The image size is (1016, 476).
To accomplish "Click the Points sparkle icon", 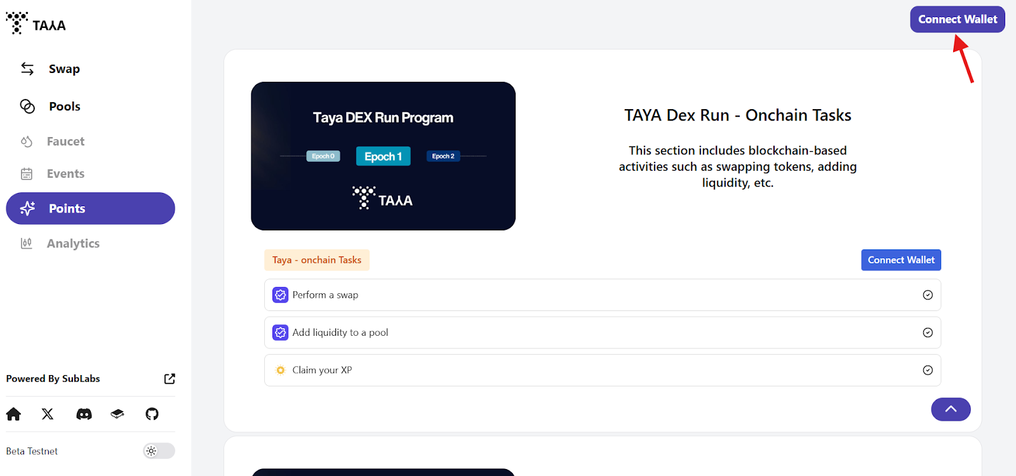I will (x=27, y=208).
